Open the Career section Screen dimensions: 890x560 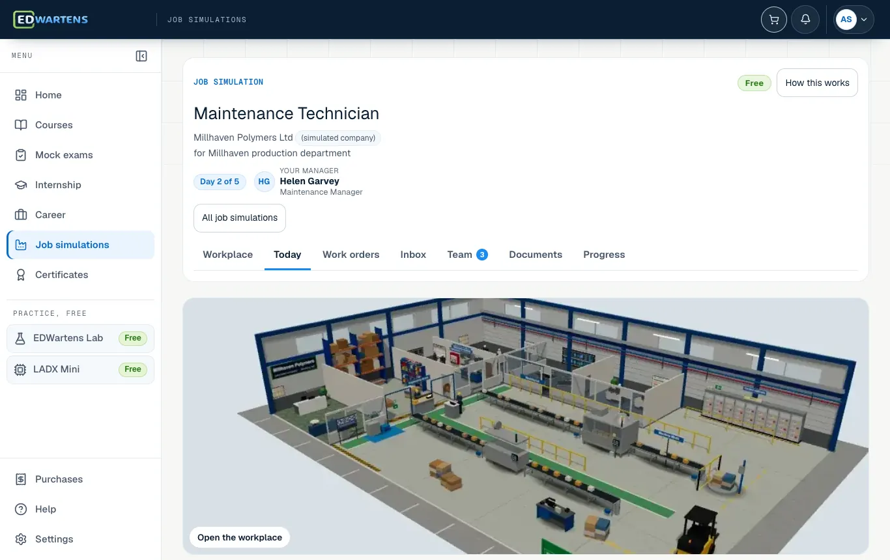point(81,215)
